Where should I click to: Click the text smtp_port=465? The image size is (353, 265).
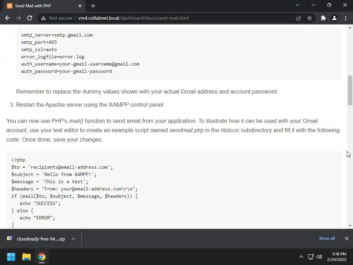39,42
